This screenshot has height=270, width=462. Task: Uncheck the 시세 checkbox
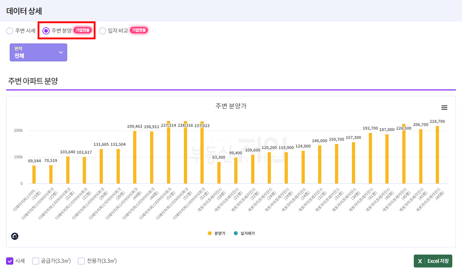tap(10, 261)
